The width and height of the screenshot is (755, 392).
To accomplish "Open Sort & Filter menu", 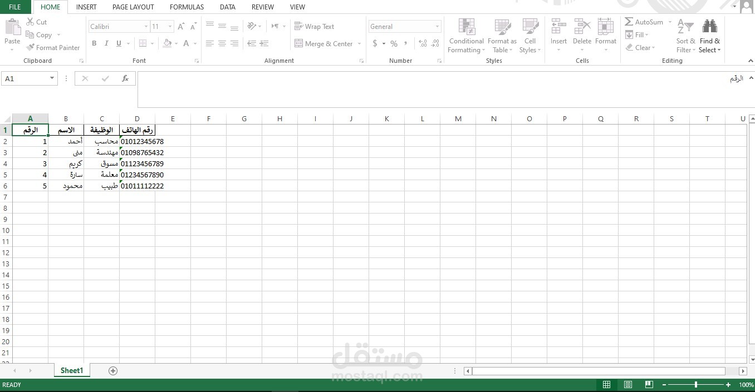I will tap(685, 36).
